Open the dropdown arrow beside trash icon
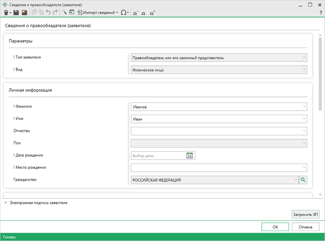Image resolution: width=325 pixels, height=241 pixels. 10,13
